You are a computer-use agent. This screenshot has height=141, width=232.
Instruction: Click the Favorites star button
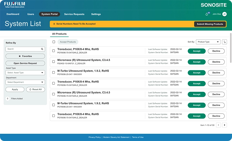coord(25,56)
